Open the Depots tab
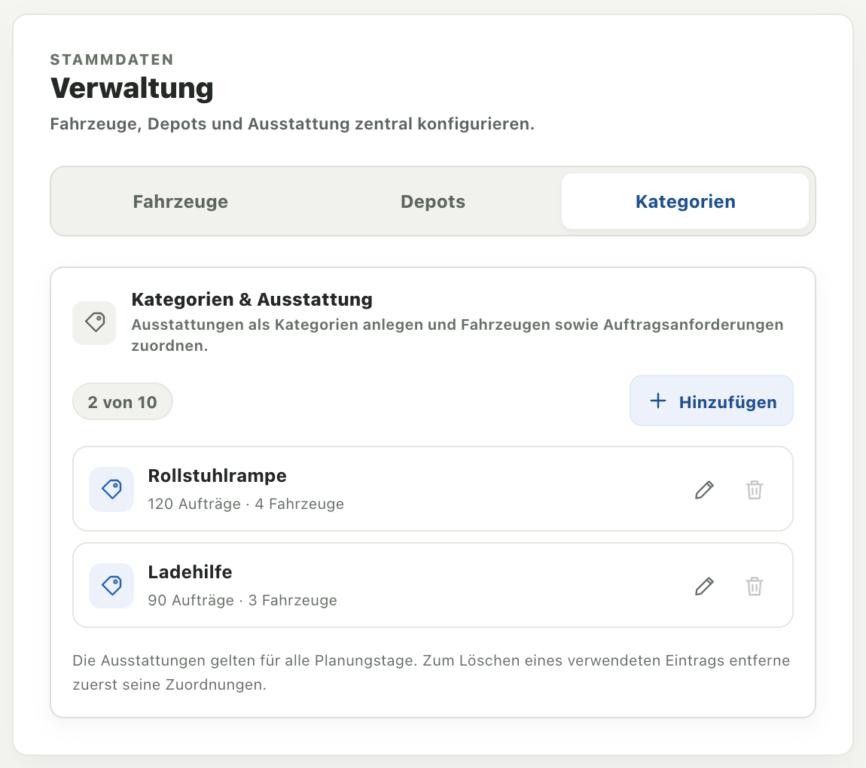Image resolution: width=866 pixels, height=768 pixels. [x=433, y=202]
